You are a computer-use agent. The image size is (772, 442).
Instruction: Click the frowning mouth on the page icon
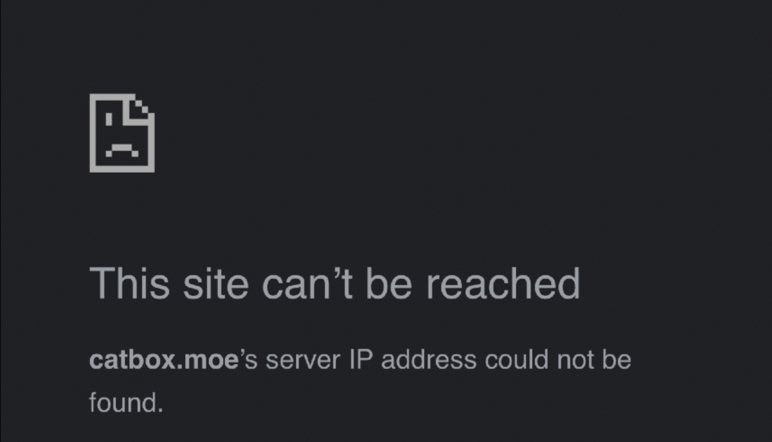tap(122, 150)
